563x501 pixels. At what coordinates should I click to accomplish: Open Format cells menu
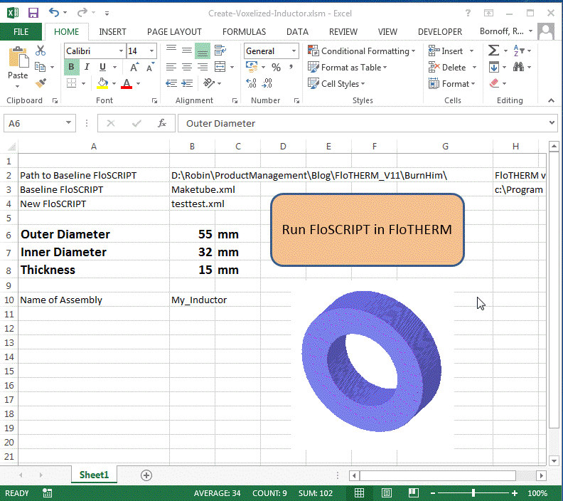(x=451, y=84)
